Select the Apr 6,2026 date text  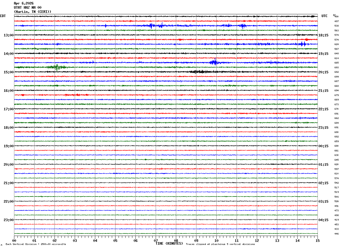point(24,3)
